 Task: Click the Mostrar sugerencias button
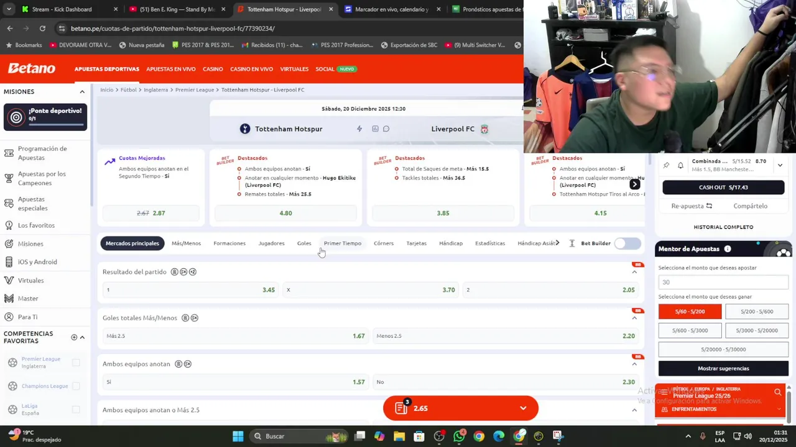[723, 368]
